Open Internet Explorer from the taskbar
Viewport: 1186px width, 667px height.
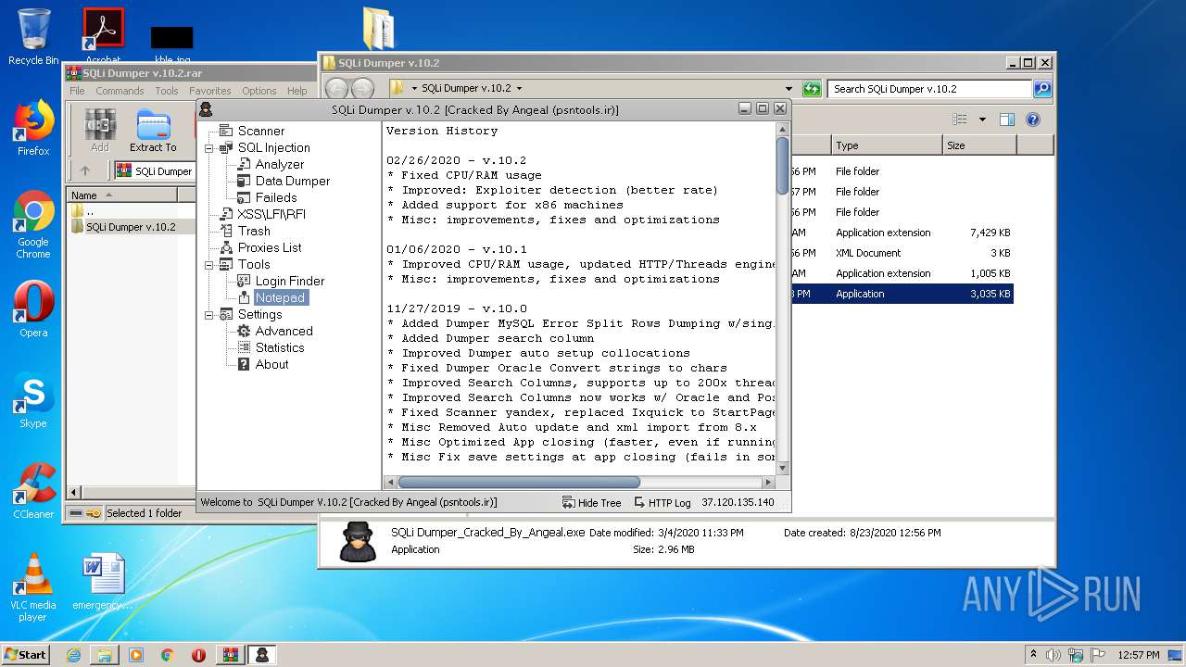[x=73, y=655]
